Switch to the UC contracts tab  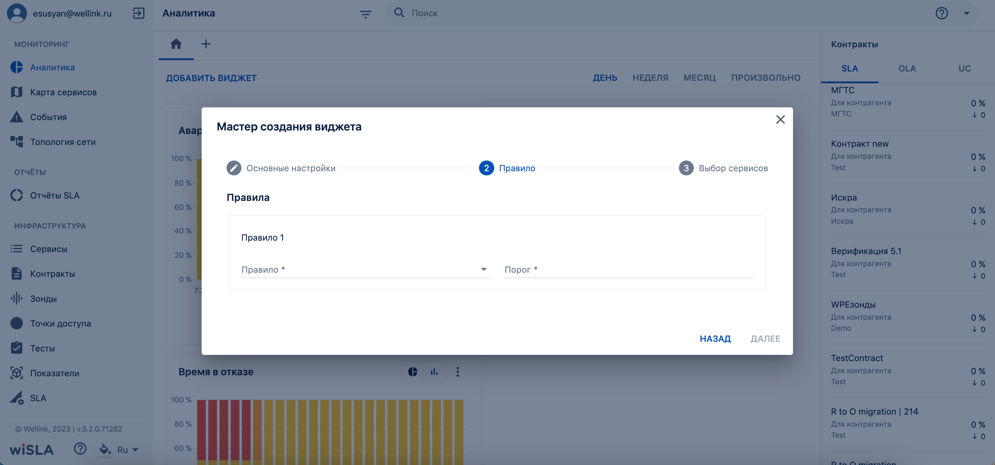965,69
